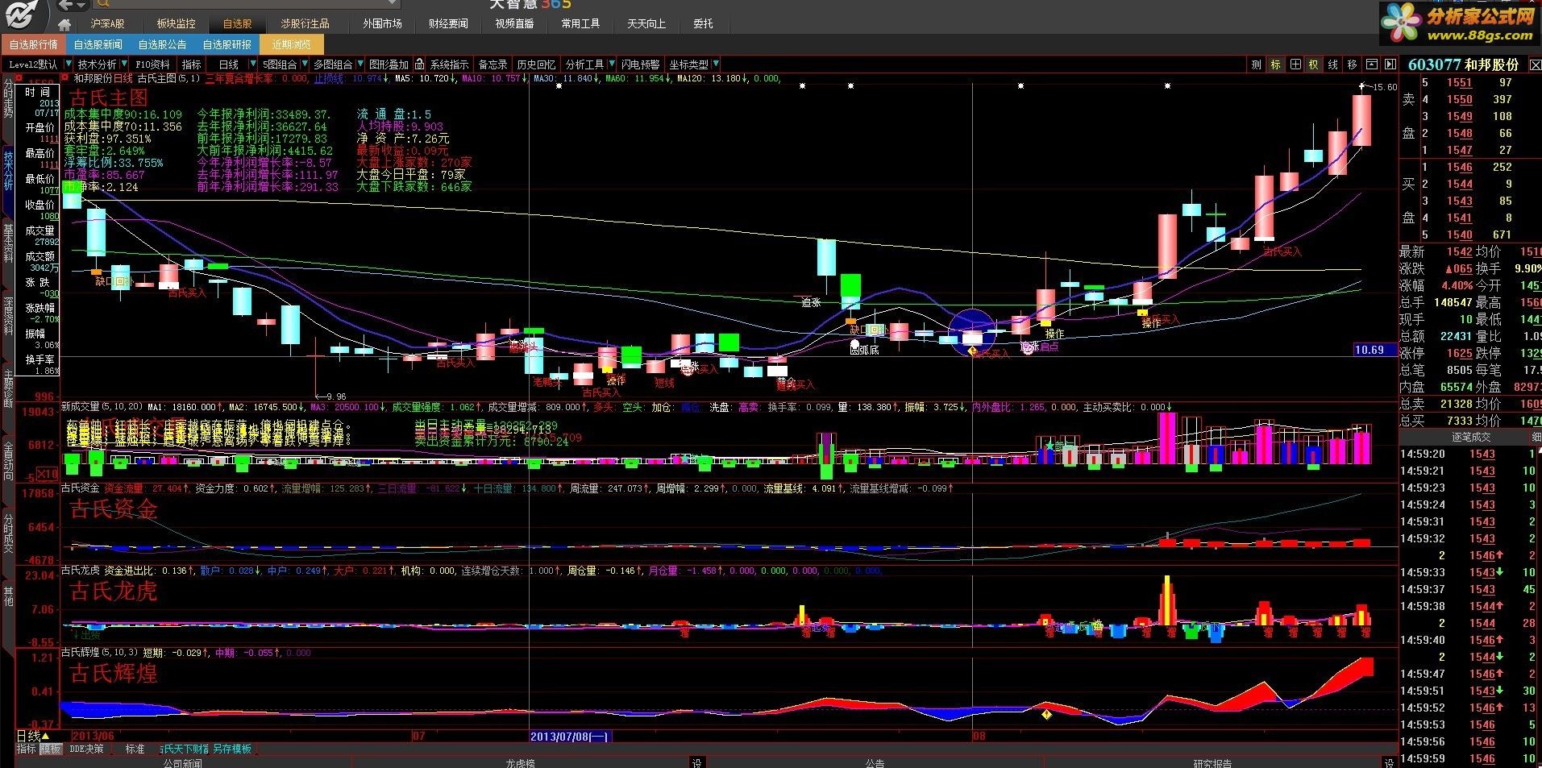1542x768 pixels.
Task: Open the 常用工具 menu
Action: click(580, 24)
